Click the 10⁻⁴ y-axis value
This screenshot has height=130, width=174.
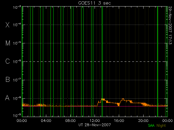tap(17, 25)
